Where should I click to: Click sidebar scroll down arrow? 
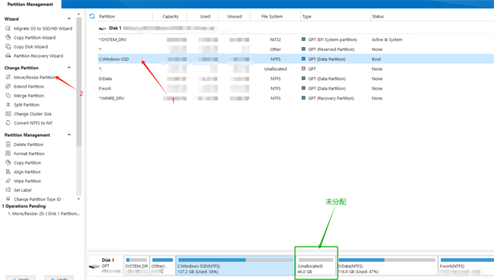(x=79, y=199)
